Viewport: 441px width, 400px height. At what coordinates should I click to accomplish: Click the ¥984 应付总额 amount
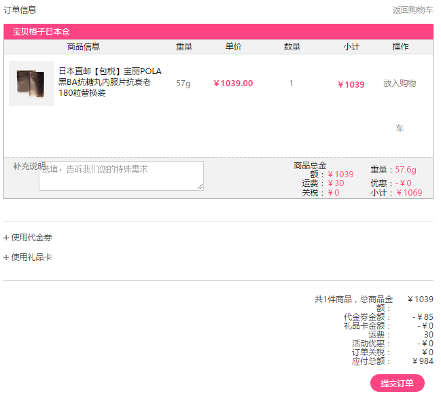tap(423, 361)
